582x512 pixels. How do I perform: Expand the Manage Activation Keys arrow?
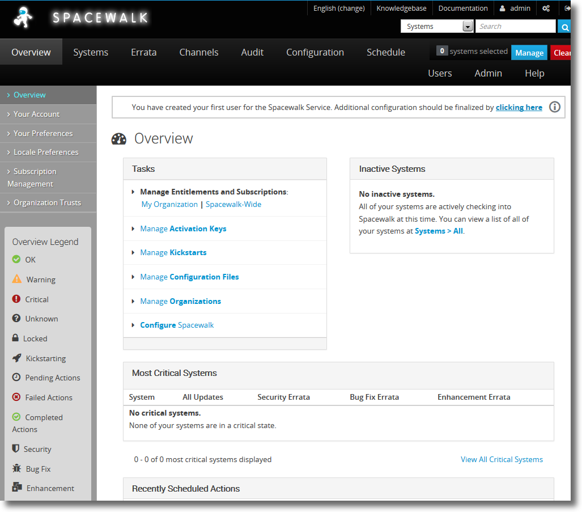(x=133, y=229)
